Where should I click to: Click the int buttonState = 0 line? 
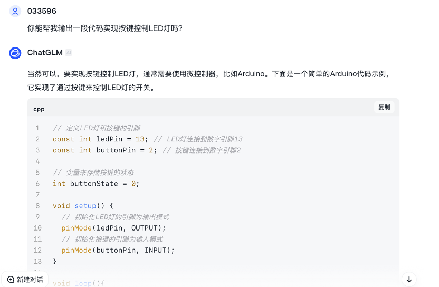click(x=96, y=184)
